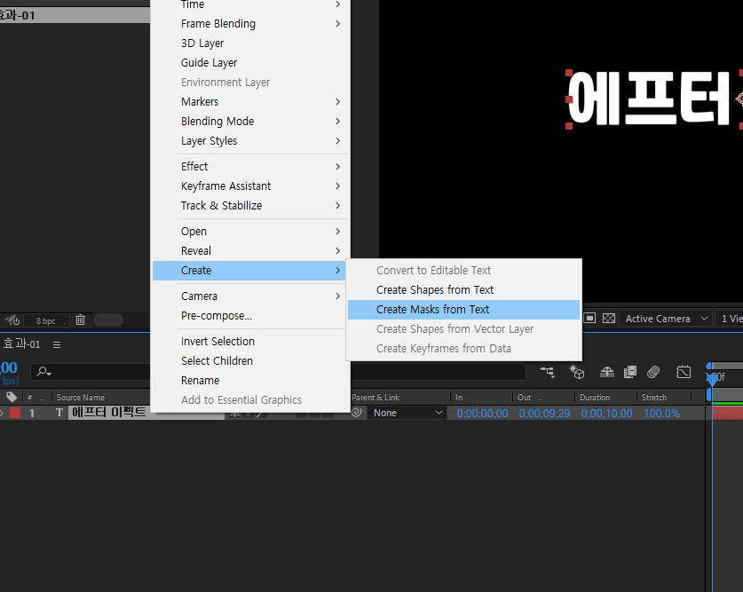Click the In time value 0;00;00;00
This screenshot has width=743, height=592.
tap(482, 414)
